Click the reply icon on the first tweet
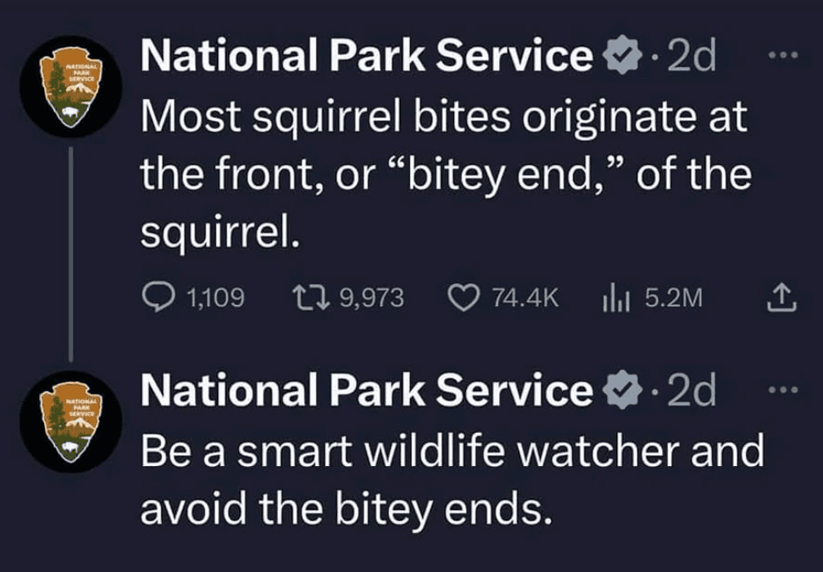 (x=158, y=297)
